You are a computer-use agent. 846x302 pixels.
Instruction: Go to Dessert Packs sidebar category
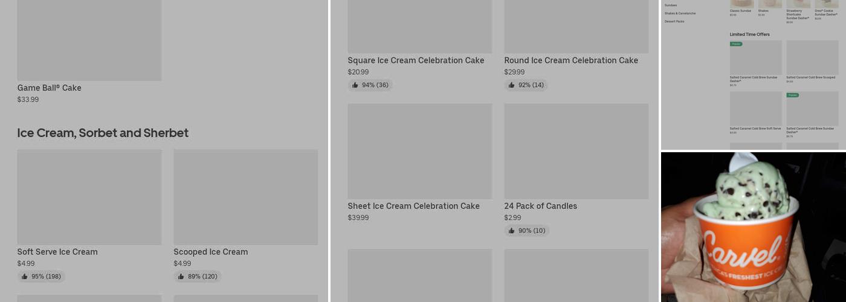pos(674,22)
